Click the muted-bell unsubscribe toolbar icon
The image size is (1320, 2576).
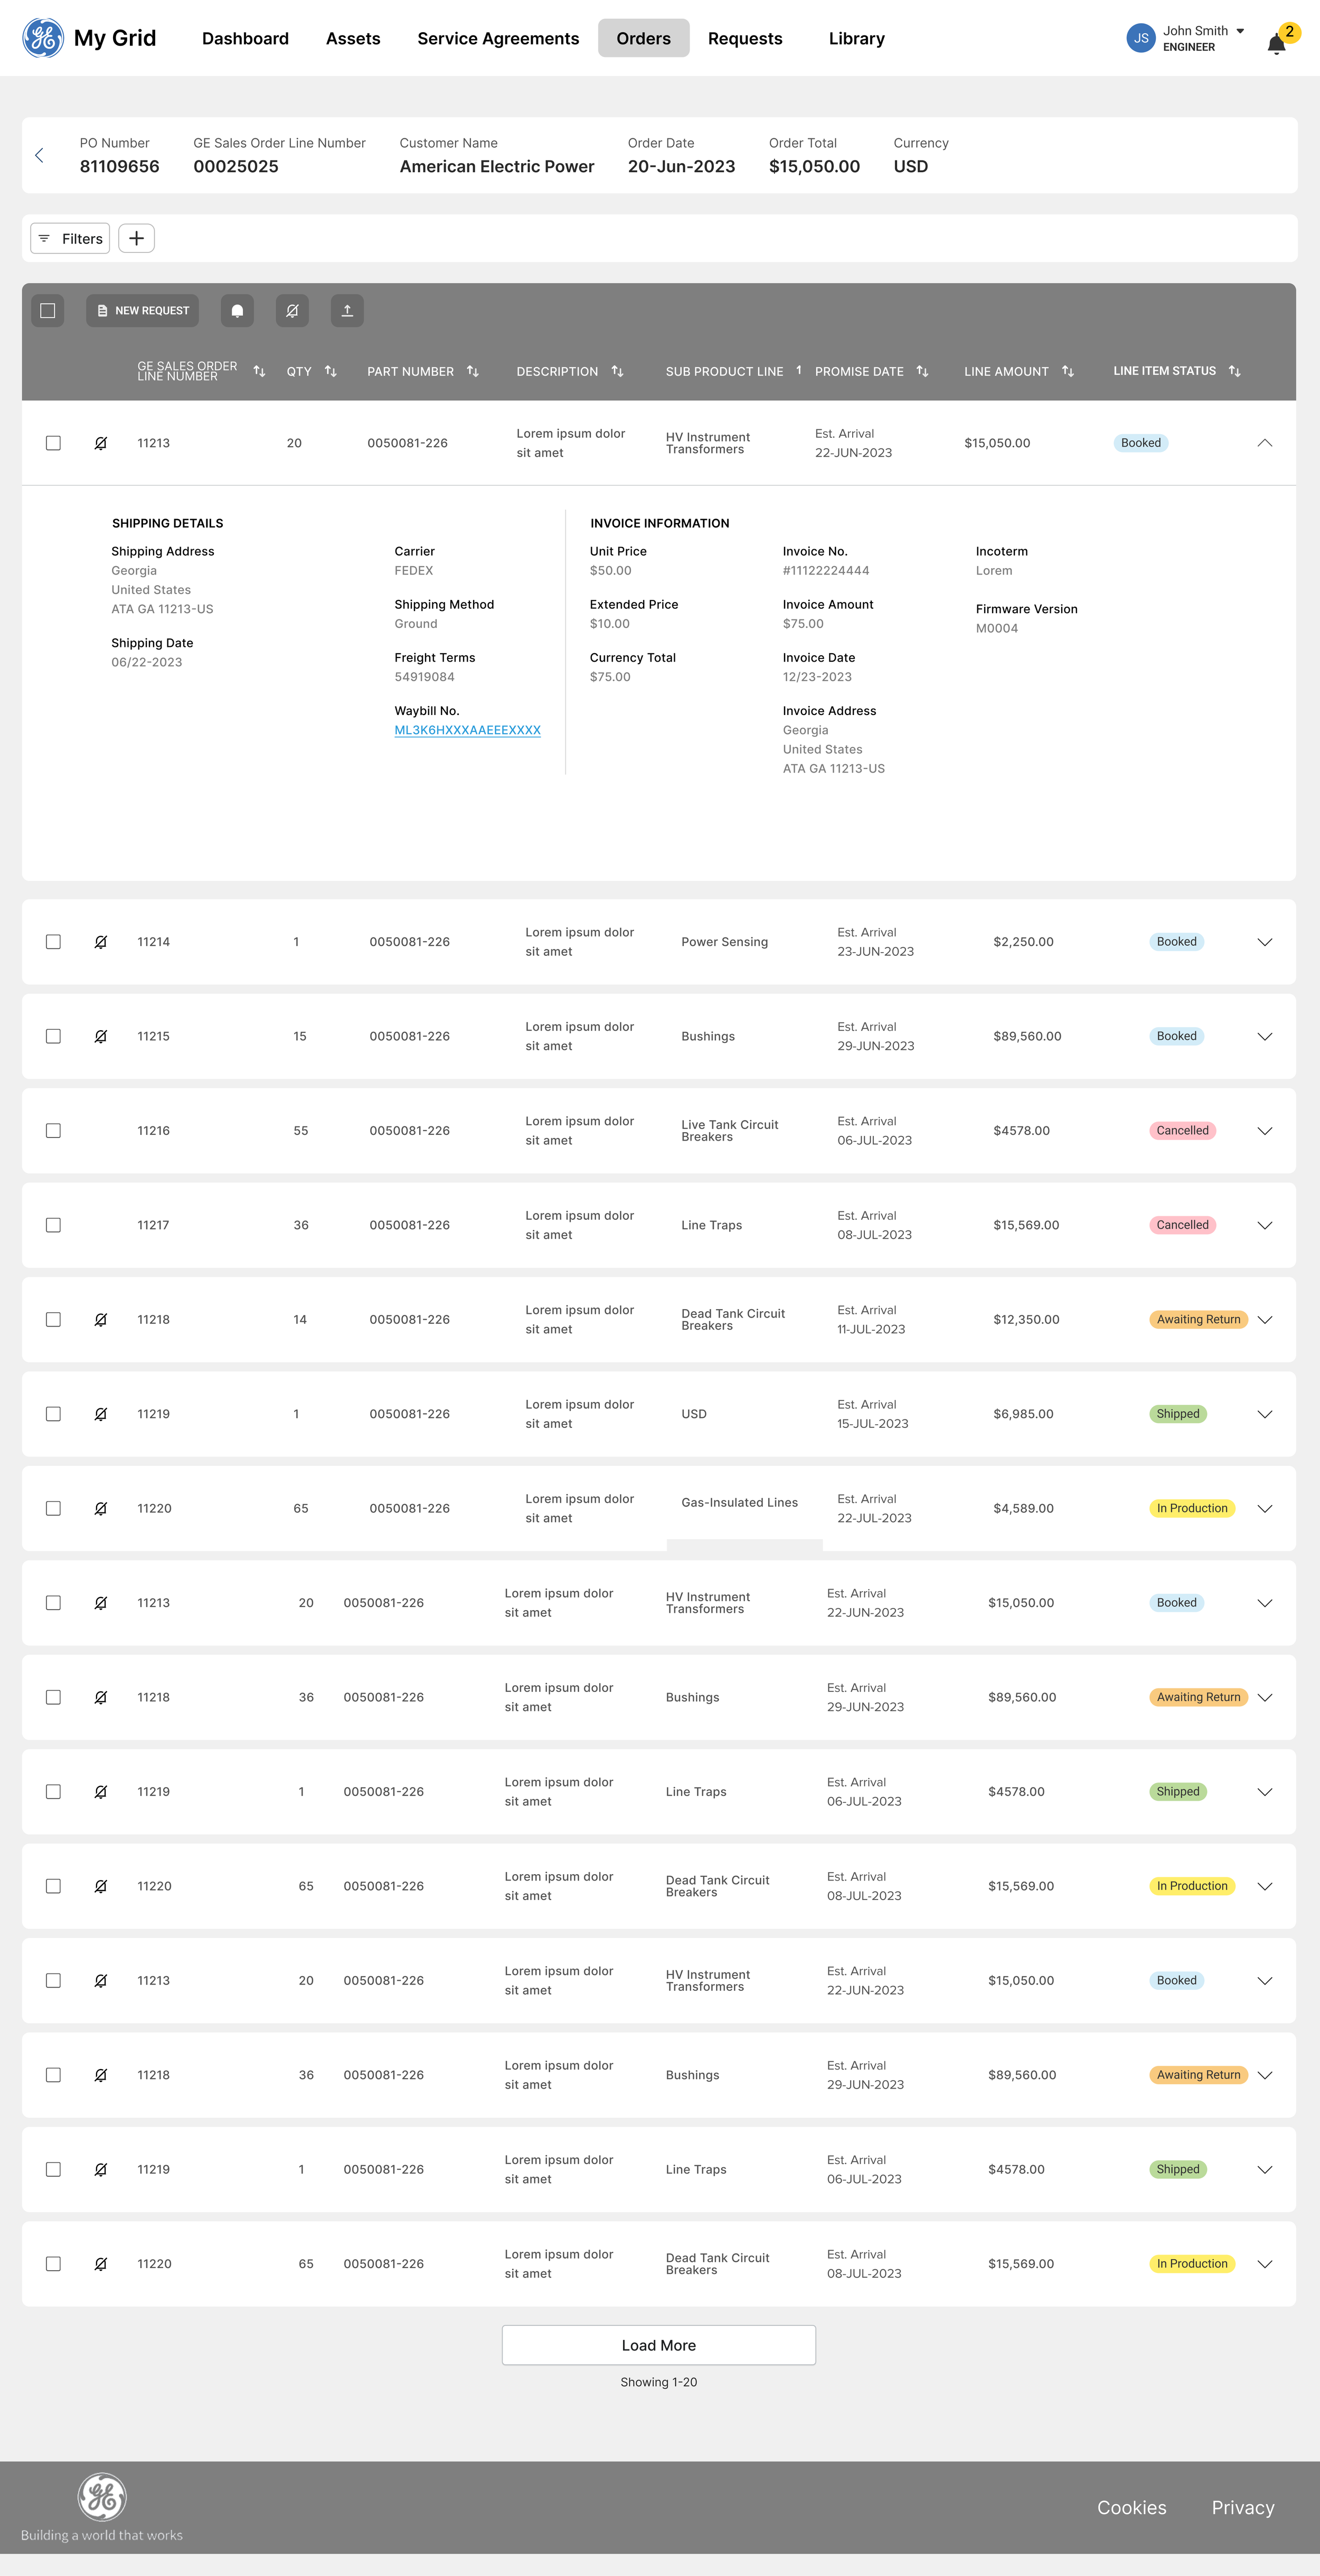point(292,311)
